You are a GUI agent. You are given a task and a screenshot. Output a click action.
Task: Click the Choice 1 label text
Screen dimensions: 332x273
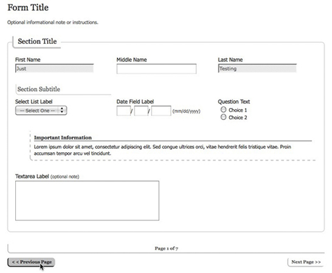point(238,110)
